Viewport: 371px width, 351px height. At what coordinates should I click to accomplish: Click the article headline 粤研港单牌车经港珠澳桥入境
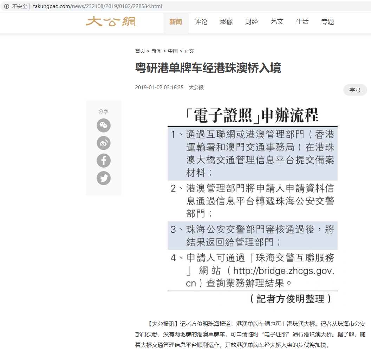208,68
